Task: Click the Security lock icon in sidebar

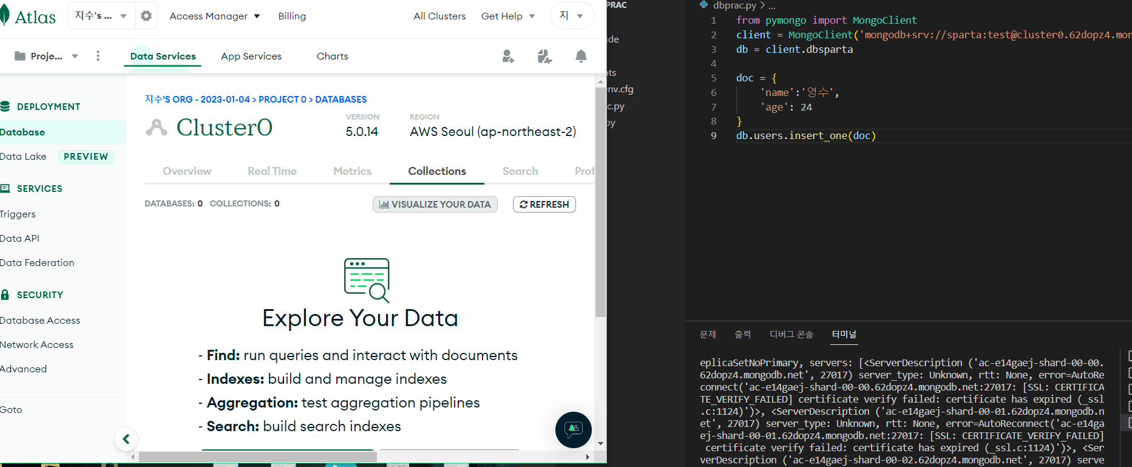Action: coord(5,295)
